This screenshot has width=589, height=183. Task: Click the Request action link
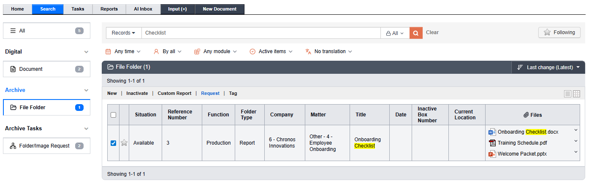(x=210, y=94)
